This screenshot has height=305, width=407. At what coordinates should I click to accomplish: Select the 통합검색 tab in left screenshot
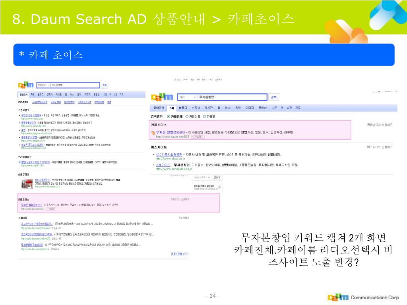(23, 95)
